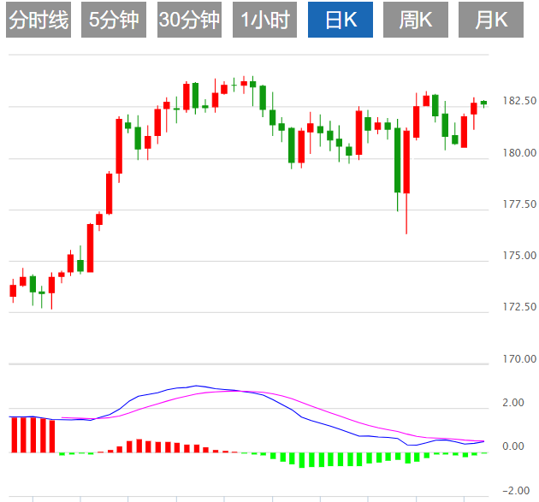Select the 5分钟 interval tab
The width and height of the screenshot is (539, 502).
click(114, 20)
